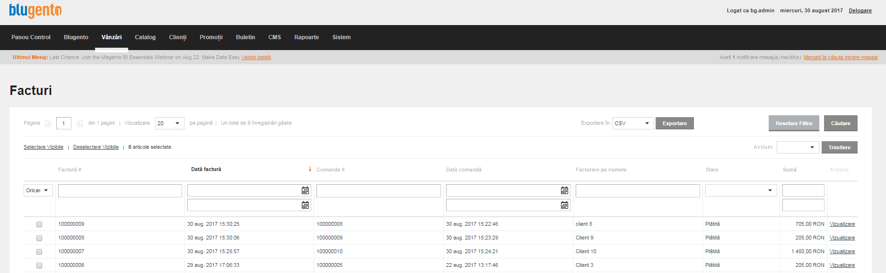Go to the message inbox link
This screenshot has height=273, width=886.
[841, 58]
